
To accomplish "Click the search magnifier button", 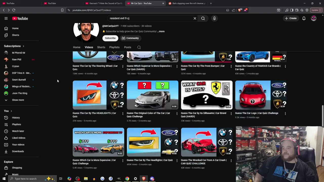I will (x=203, y=18).
